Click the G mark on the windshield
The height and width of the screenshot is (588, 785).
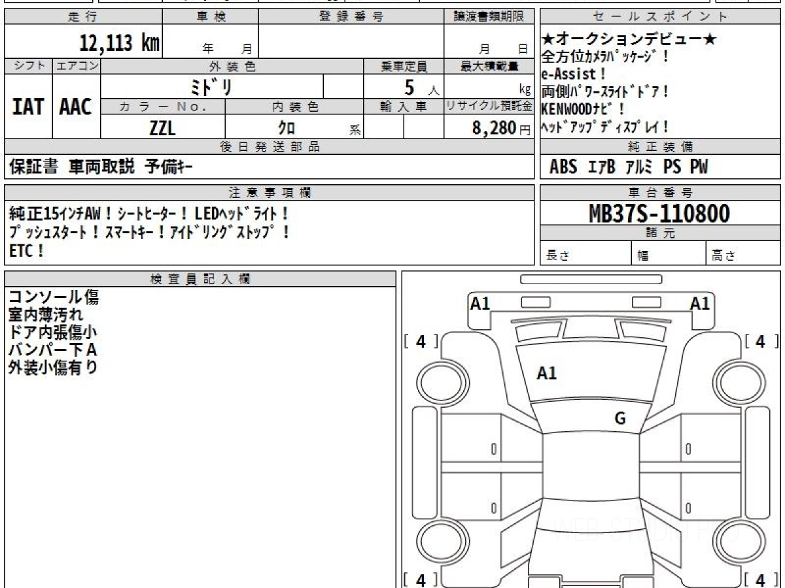620,419
